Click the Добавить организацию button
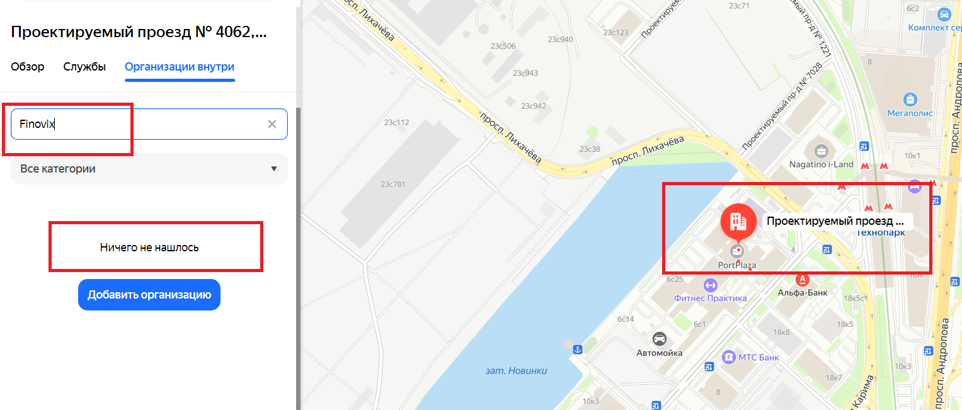962x410 pixels. 149,295
